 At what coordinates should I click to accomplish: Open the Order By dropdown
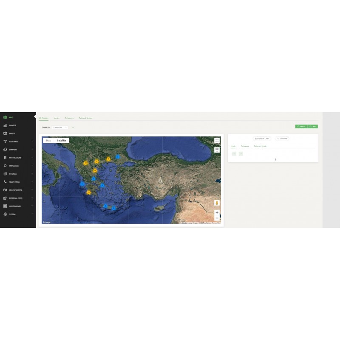[60, 127]
